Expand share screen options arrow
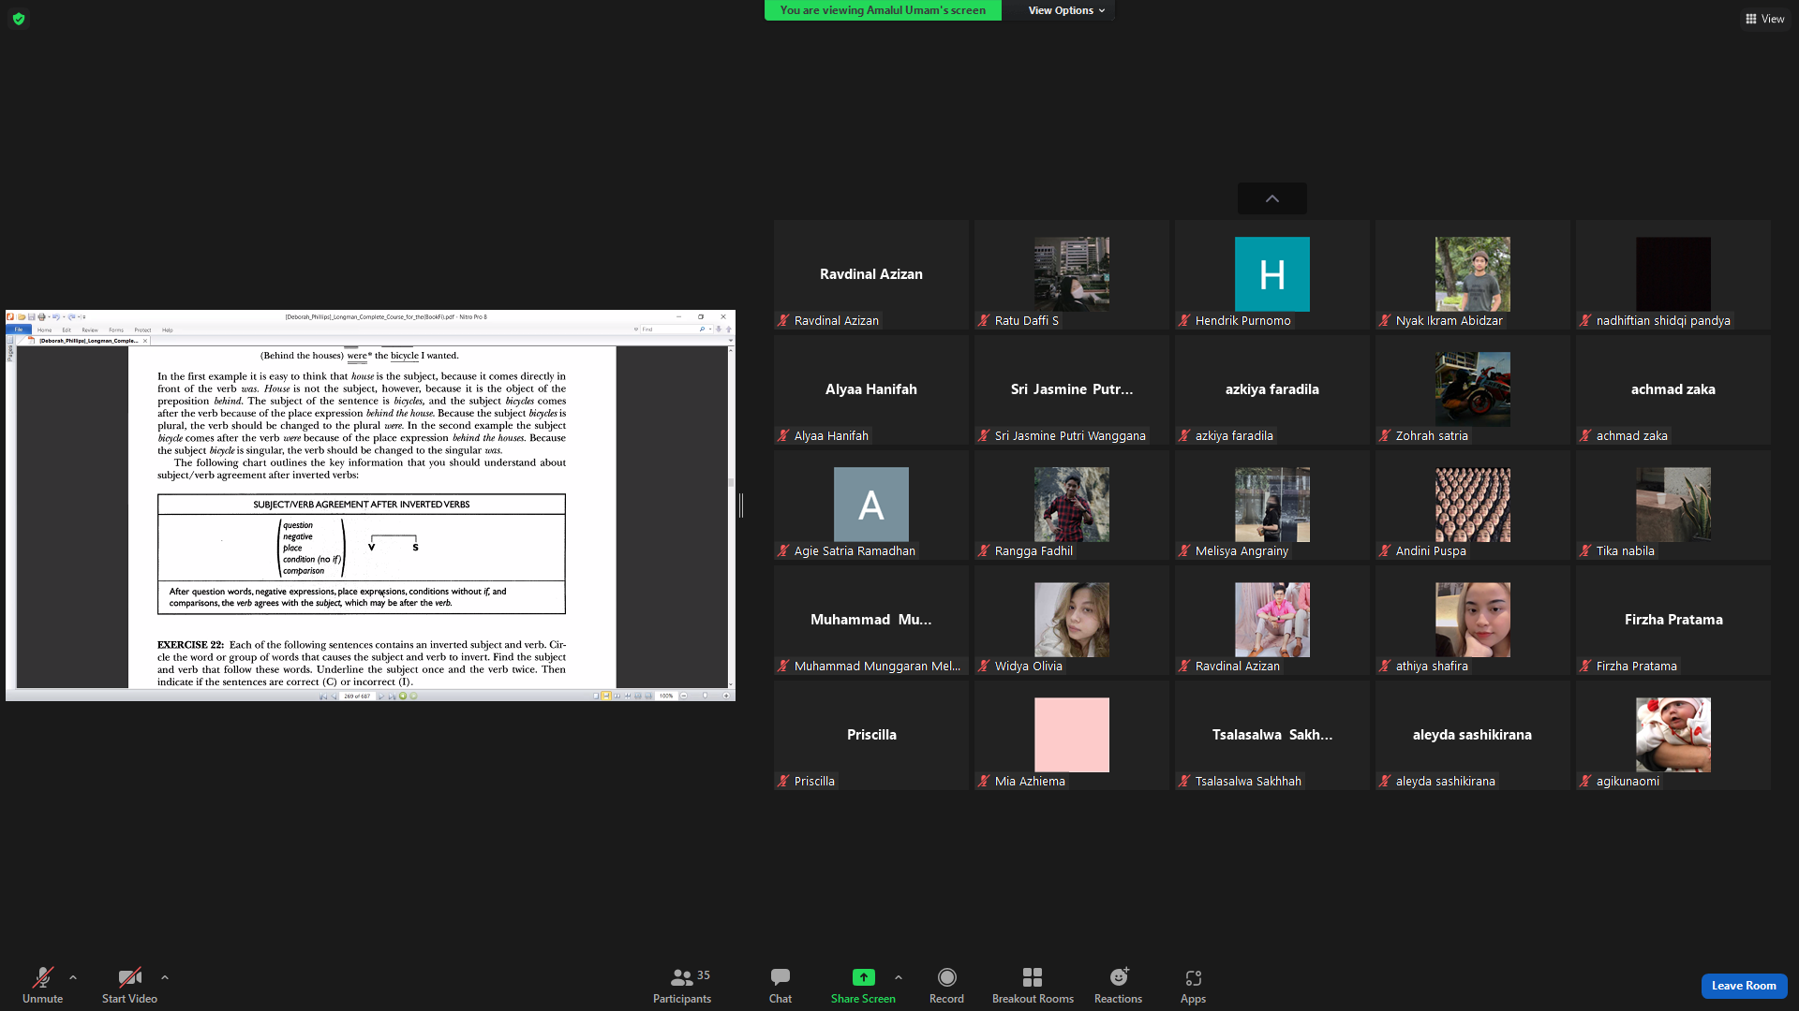This screenshot has height=1011, width=1799. point(899,977)
